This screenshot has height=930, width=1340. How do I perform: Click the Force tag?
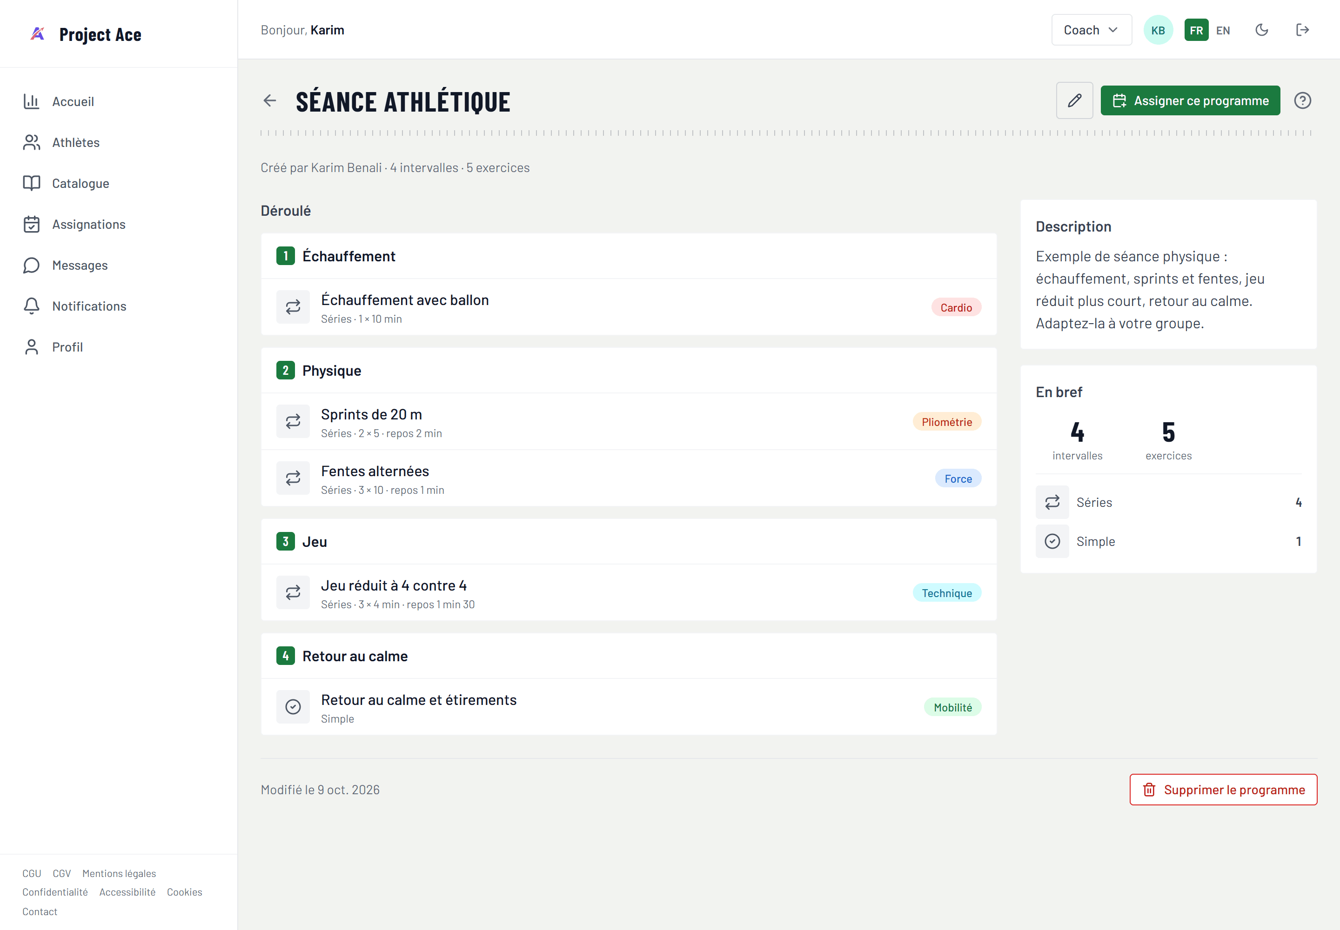click(958, 479)
